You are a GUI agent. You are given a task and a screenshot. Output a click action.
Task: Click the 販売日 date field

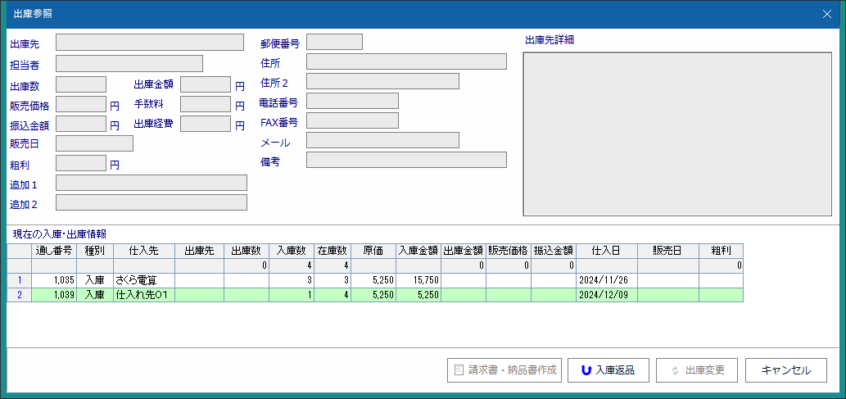[x=94, y=144]
